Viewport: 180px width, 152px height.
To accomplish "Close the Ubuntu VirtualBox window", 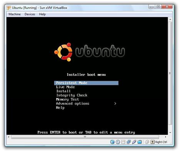I will (x=167, y=7).
